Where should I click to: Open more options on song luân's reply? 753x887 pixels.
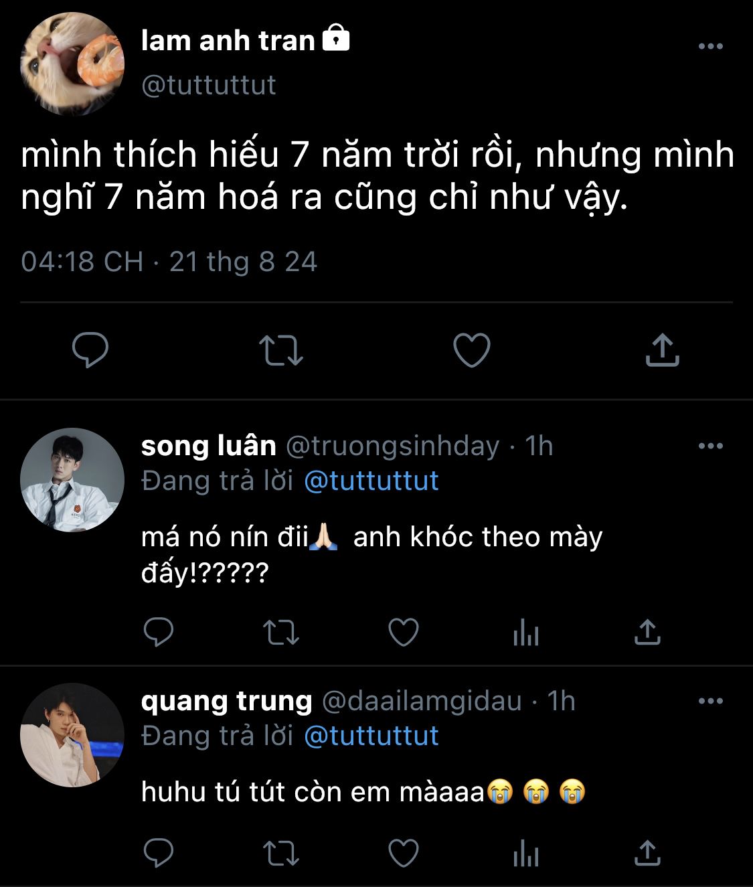pyautogui.click(x=710, y=446)
